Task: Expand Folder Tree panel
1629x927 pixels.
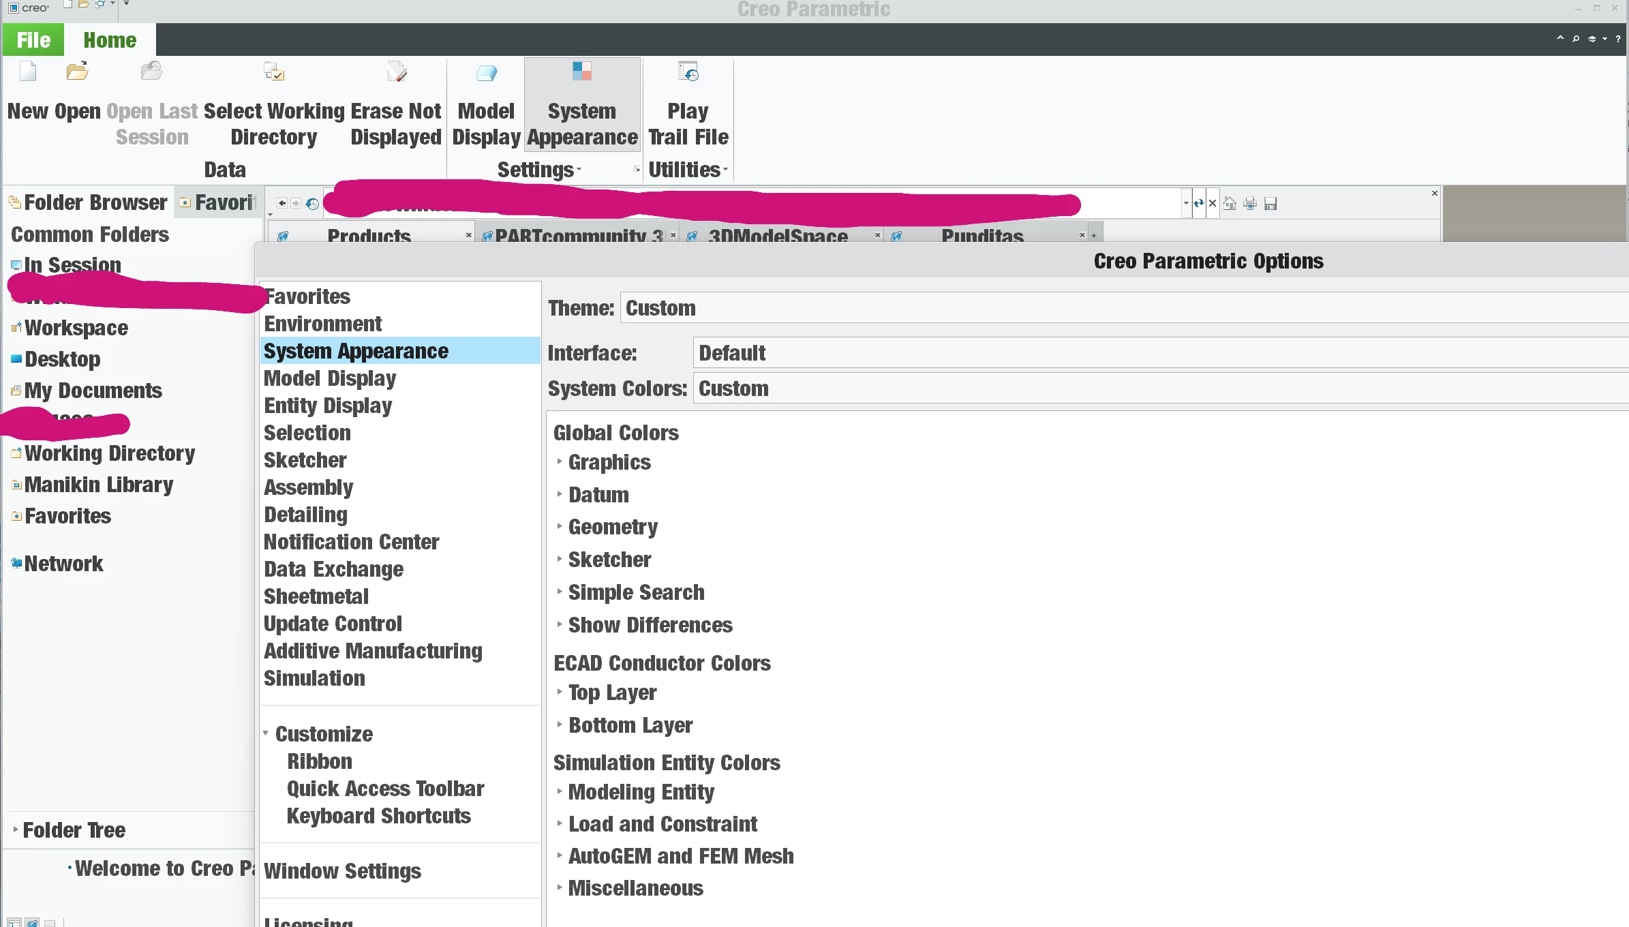Action: (x=16, y=830)
